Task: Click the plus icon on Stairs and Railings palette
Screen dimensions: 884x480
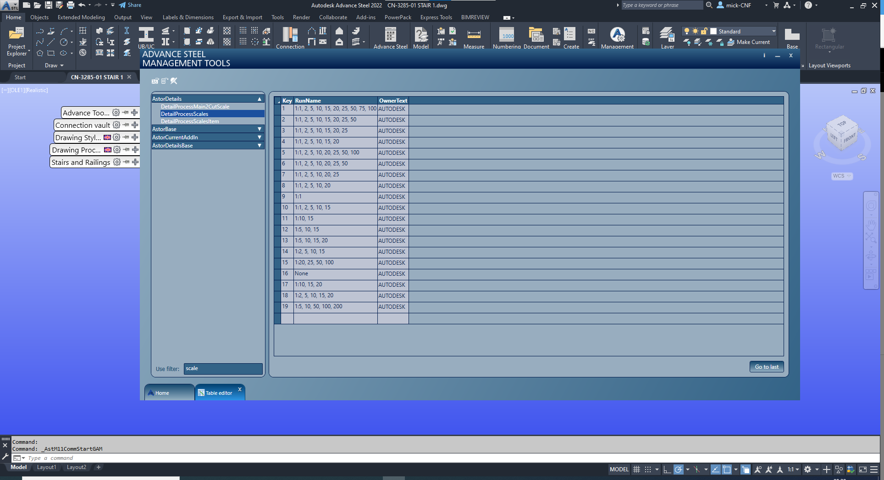Action: coord(135,162)
